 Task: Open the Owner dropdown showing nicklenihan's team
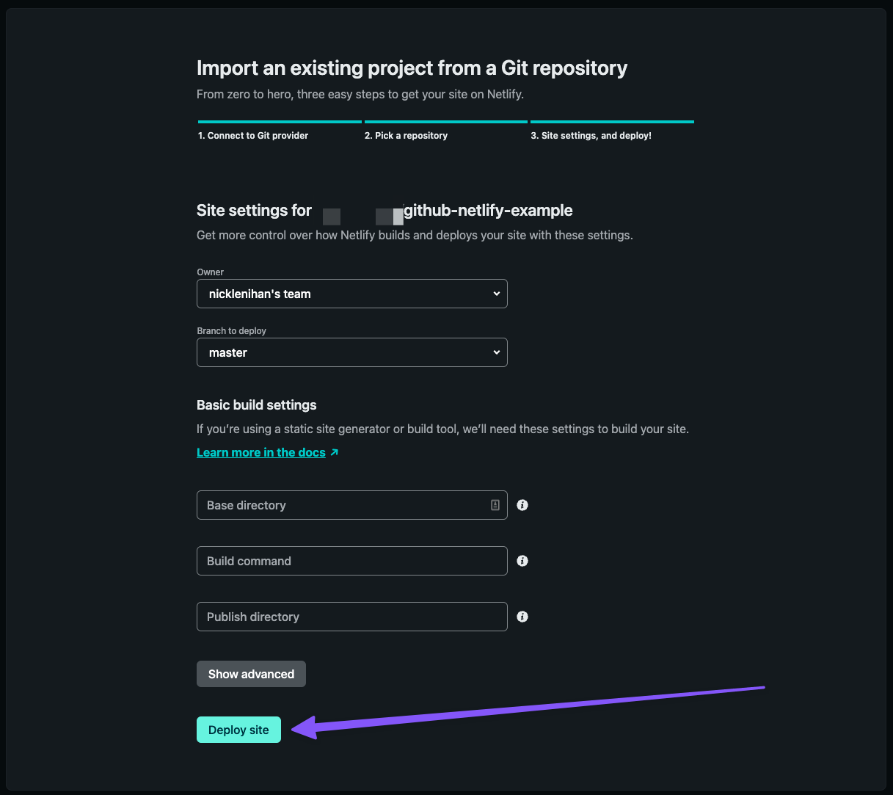[352, 294]
